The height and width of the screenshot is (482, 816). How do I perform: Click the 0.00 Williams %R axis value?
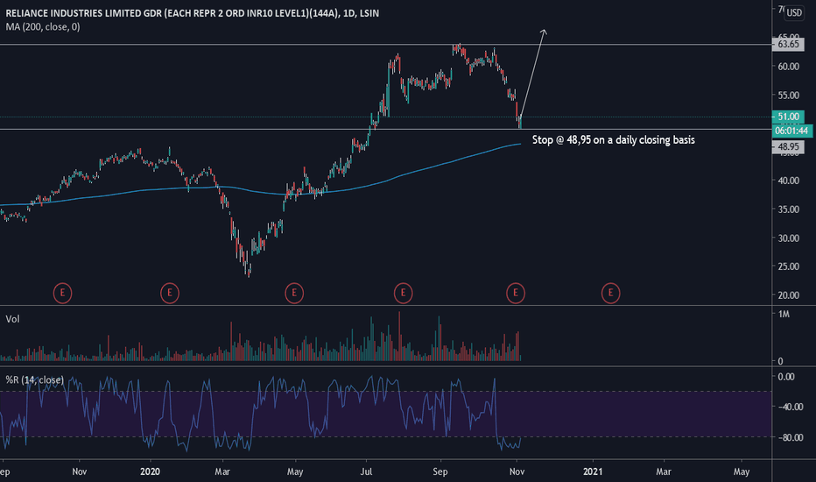[786, 377]
